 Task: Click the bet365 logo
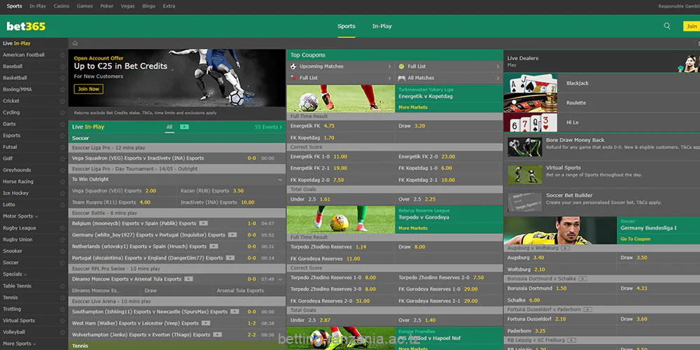coord(26,27)
